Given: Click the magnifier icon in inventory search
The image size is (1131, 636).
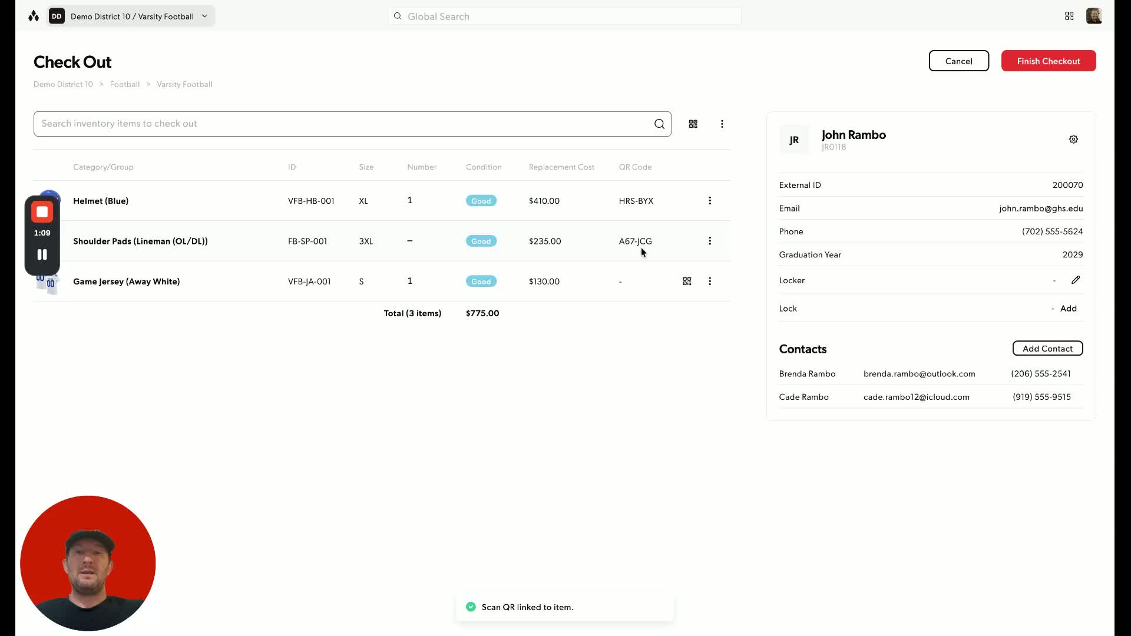Looking at the screenshot, I should point(659,124).
